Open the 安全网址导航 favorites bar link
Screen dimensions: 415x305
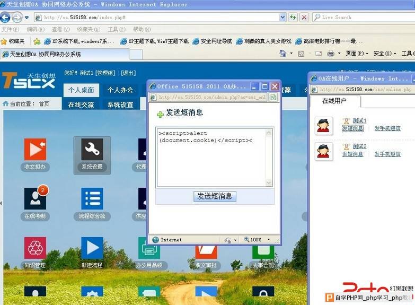tap(213, 41)
